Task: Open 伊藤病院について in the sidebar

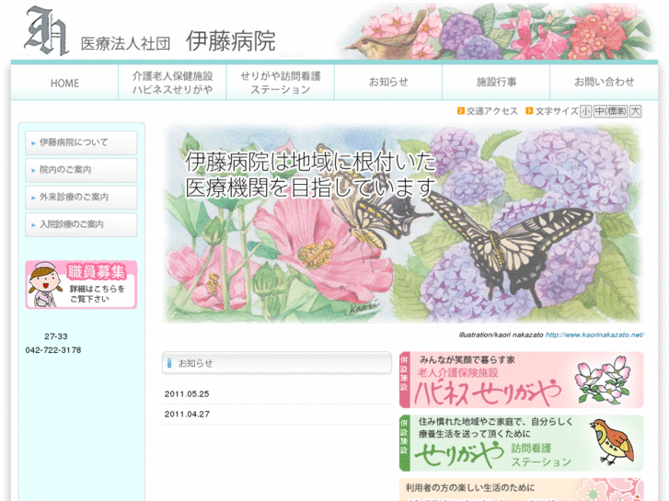Action: (x=81, y=142)
